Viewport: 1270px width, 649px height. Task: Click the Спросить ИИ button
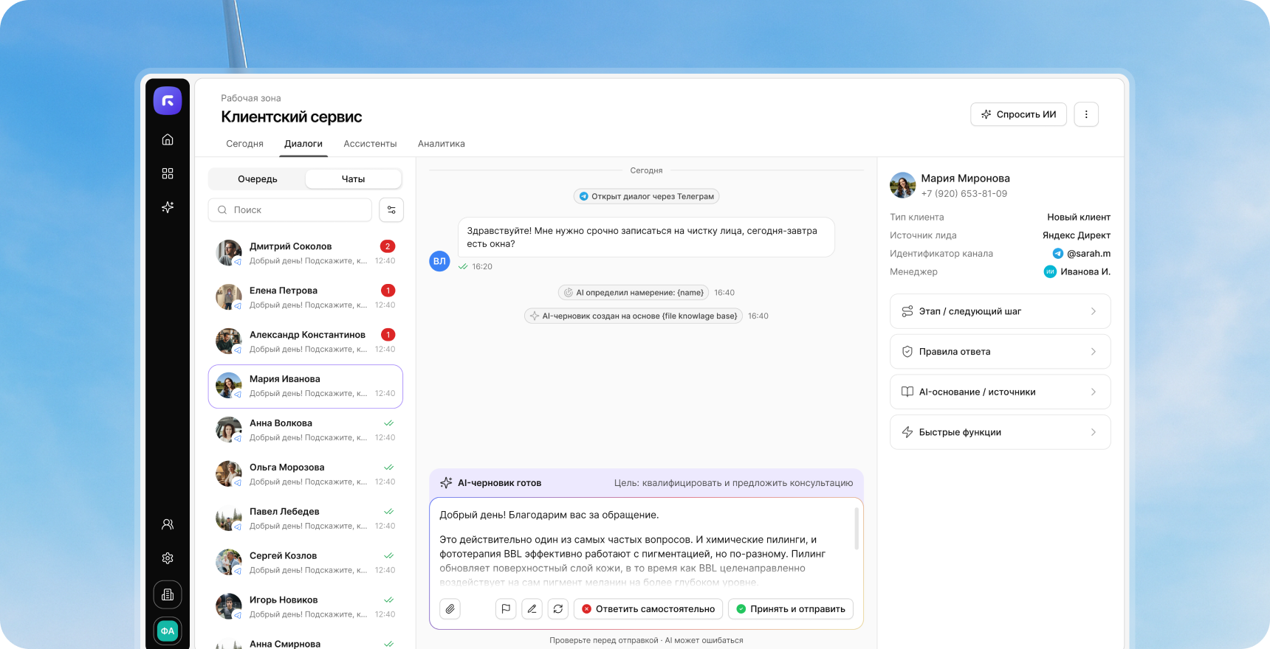[1018, 114]
